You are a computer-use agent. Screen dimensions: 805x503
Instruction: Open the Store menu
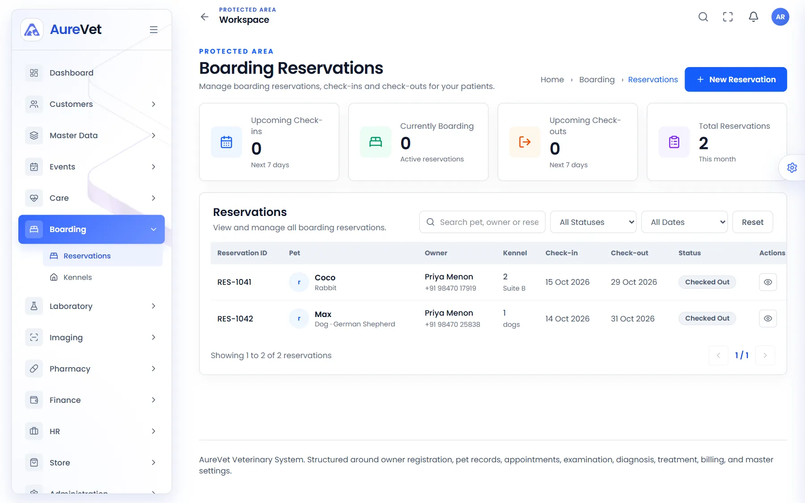92,463
